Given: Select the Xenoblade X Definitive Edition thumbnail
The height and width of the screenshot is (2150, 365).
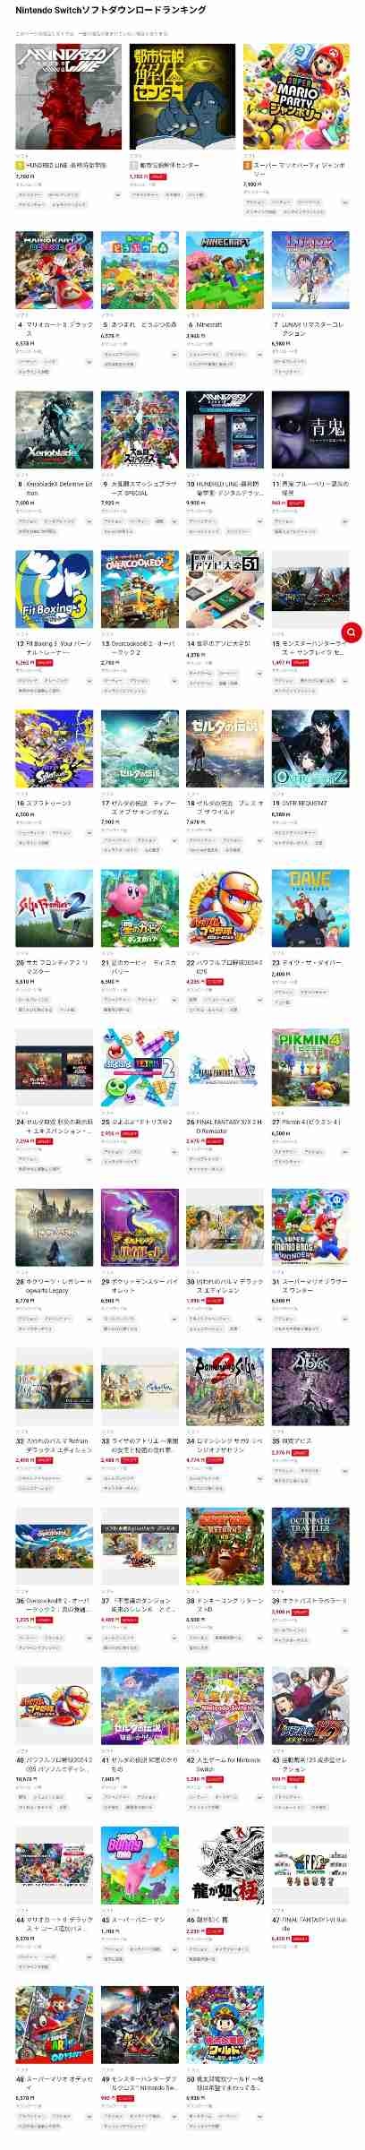Looking at the screenshot, I should [x=54, y=430].
